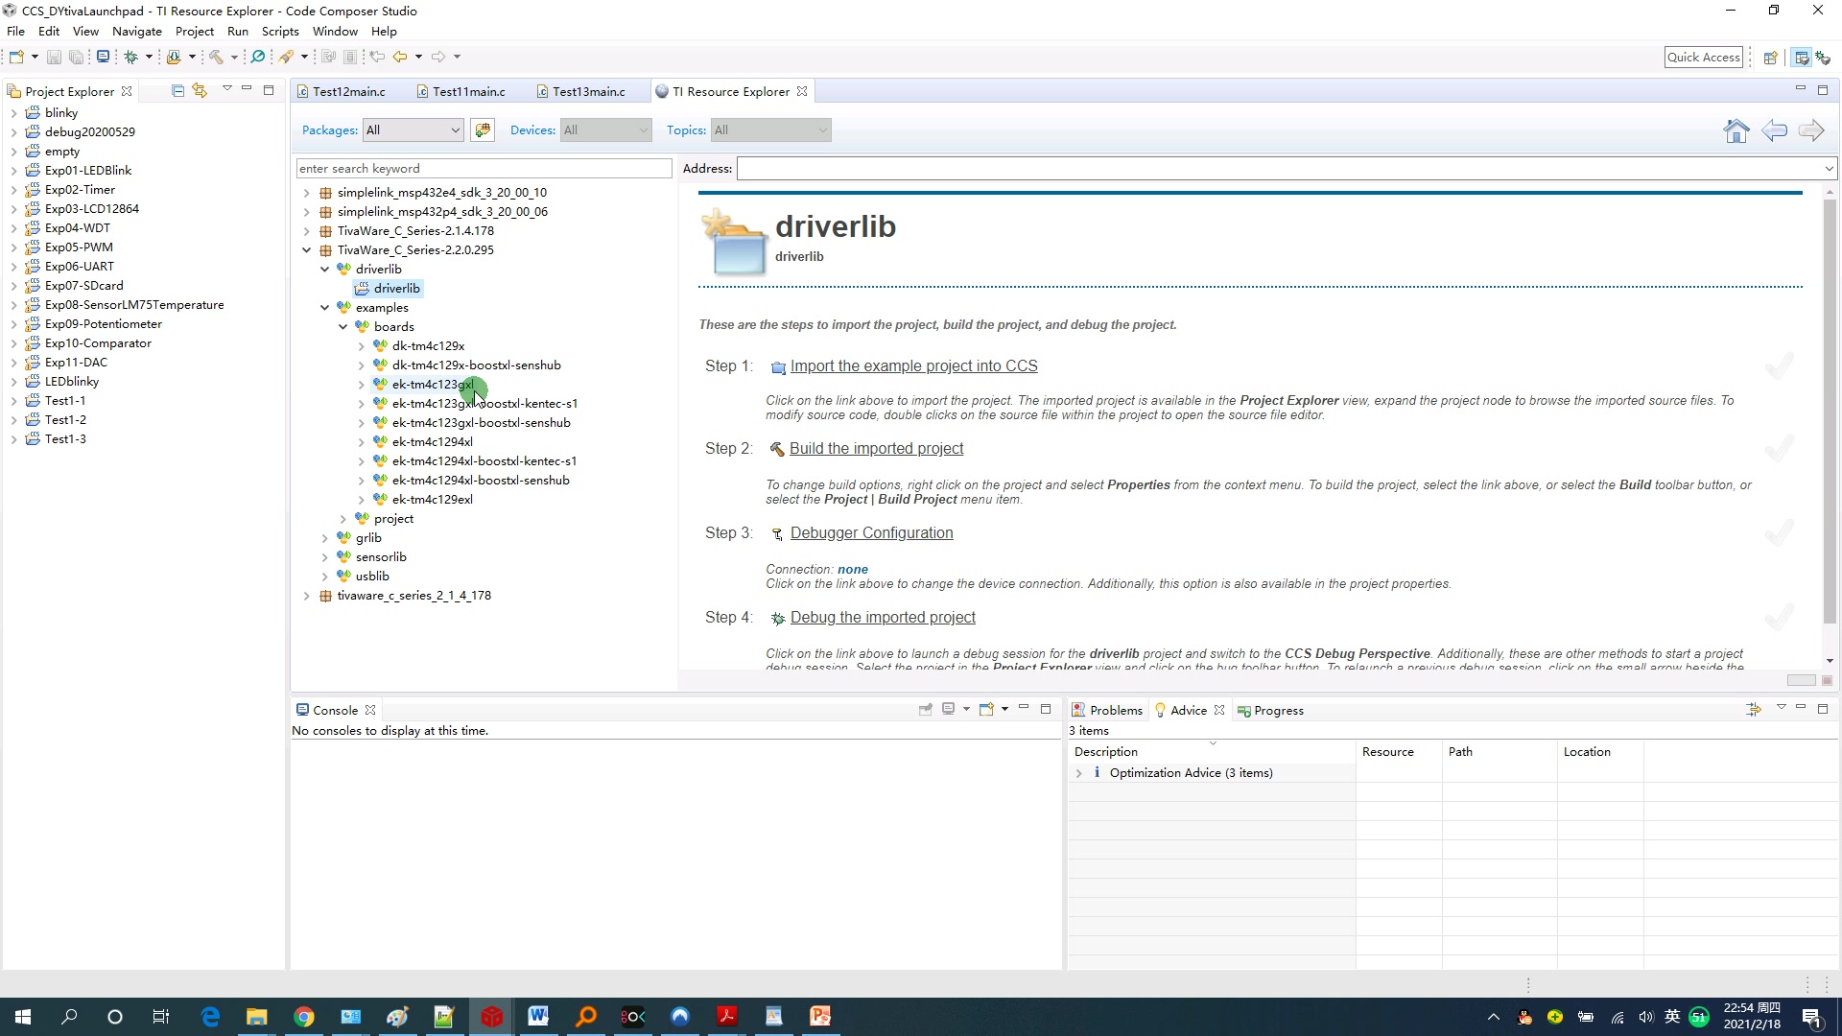The height and width of the screenshot is (1036, 1842).
Task: Go to Resource Explorer home page
Action: pyautogui.click(x=1736, y=130)
